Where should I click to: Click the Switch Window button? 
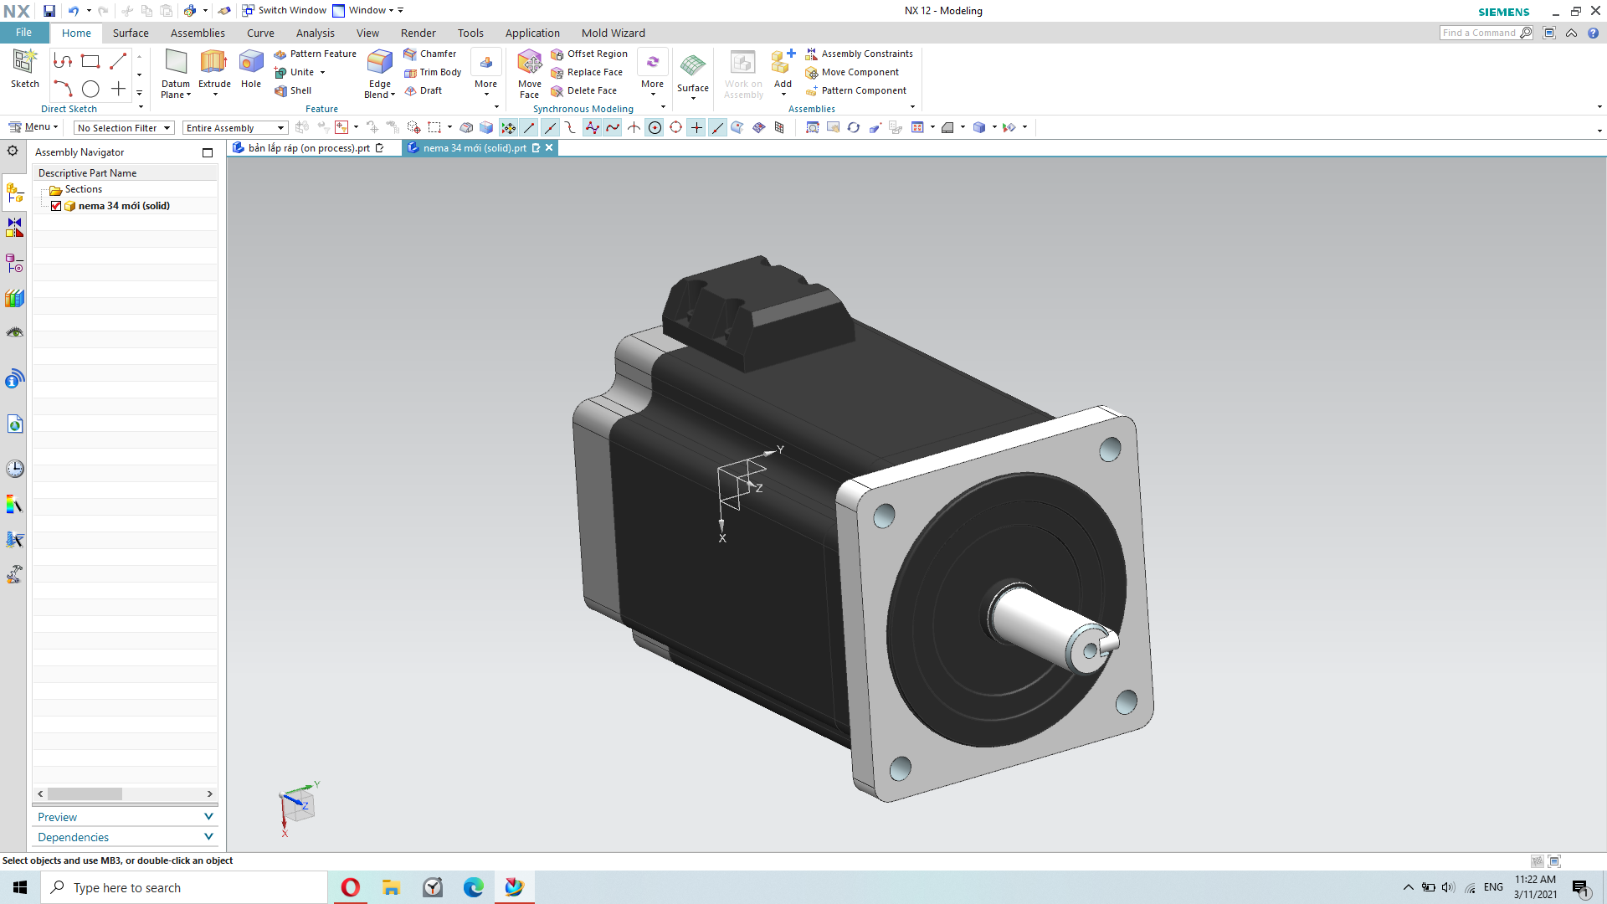pos(284,11)
